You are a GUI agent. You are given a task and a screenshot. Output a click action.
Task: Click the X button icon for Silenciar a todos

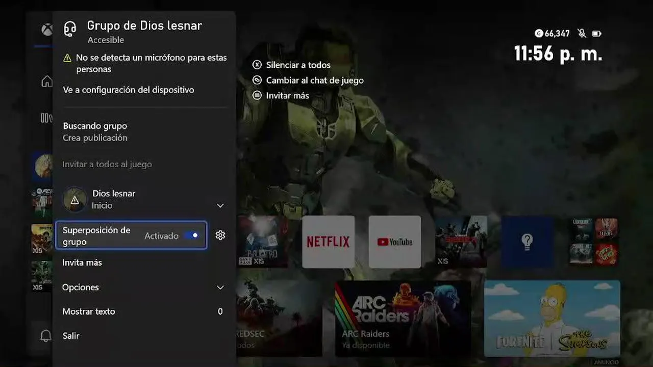257,65
